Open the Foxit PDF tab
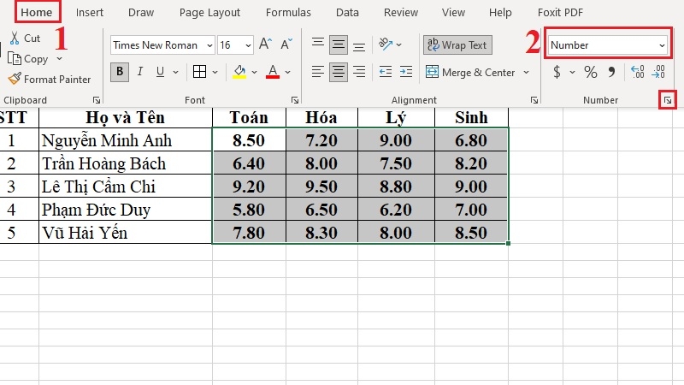This screenshot has height=385, width=684. (560, 12)
